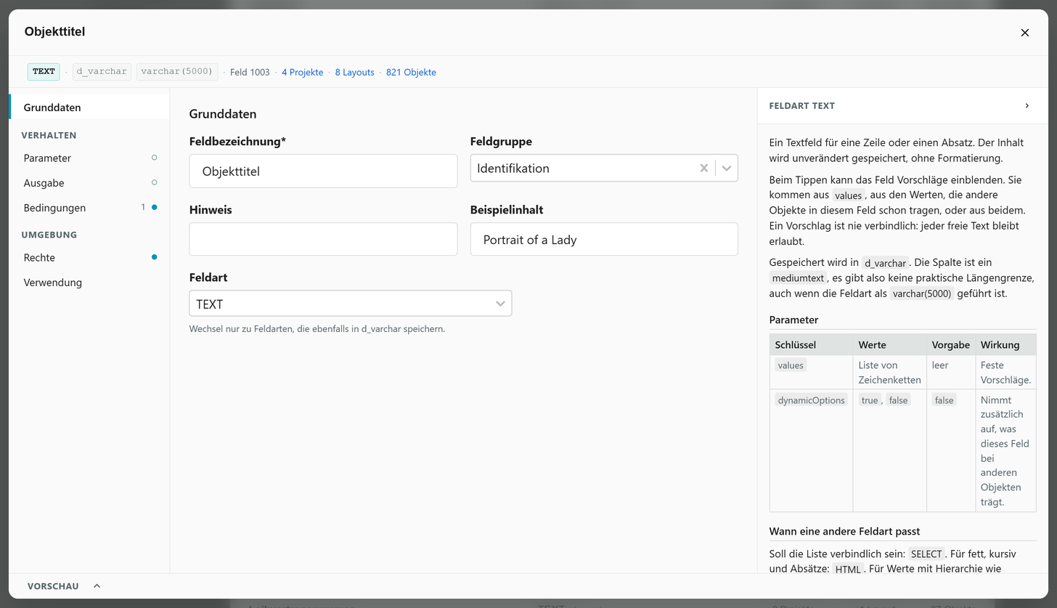Select Grunddaten in the sidebar
1057x608 pixels.
(89, 108)
